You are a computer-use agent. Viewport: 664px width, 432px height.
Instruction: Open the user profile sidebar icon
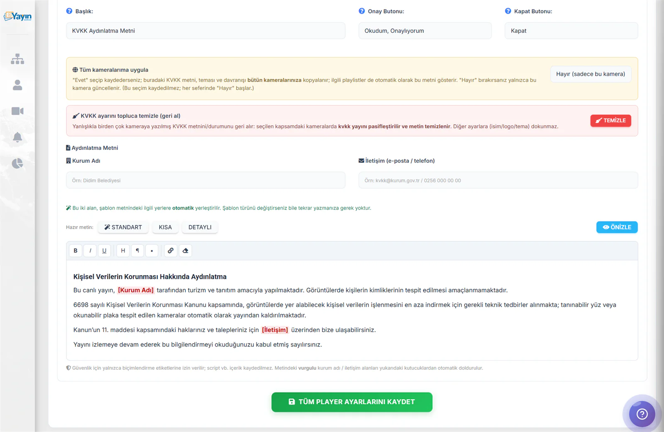tap(17, 85)
